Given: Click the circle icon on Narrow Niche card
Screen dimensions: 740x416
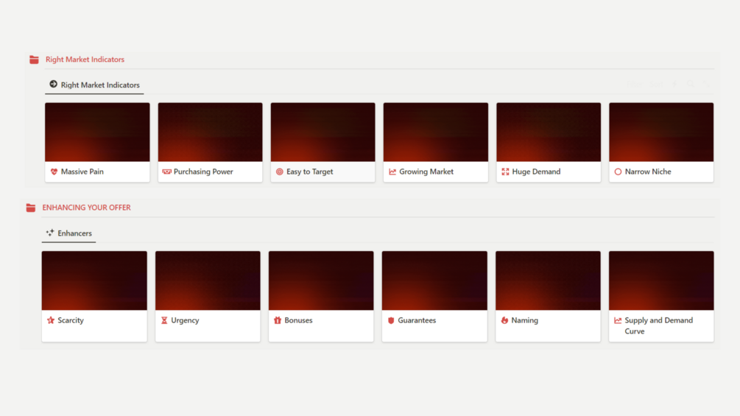Looking at the screenshot, I should (618, 172).
